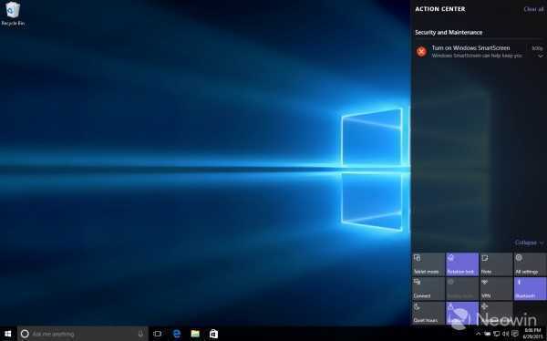This screenshot has height=341, width=547.
Task: Toggle the highlighted Location quick action tile
Action: (462, 313)
